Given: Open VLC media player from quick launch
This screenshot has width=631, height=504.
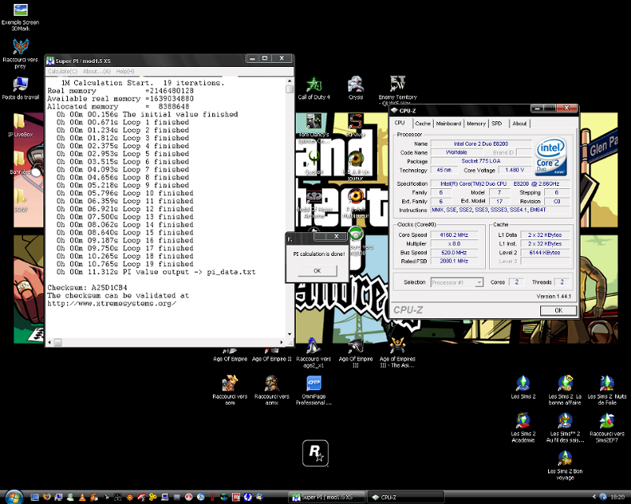Looking at the screenshot, I should pos(82,497).
